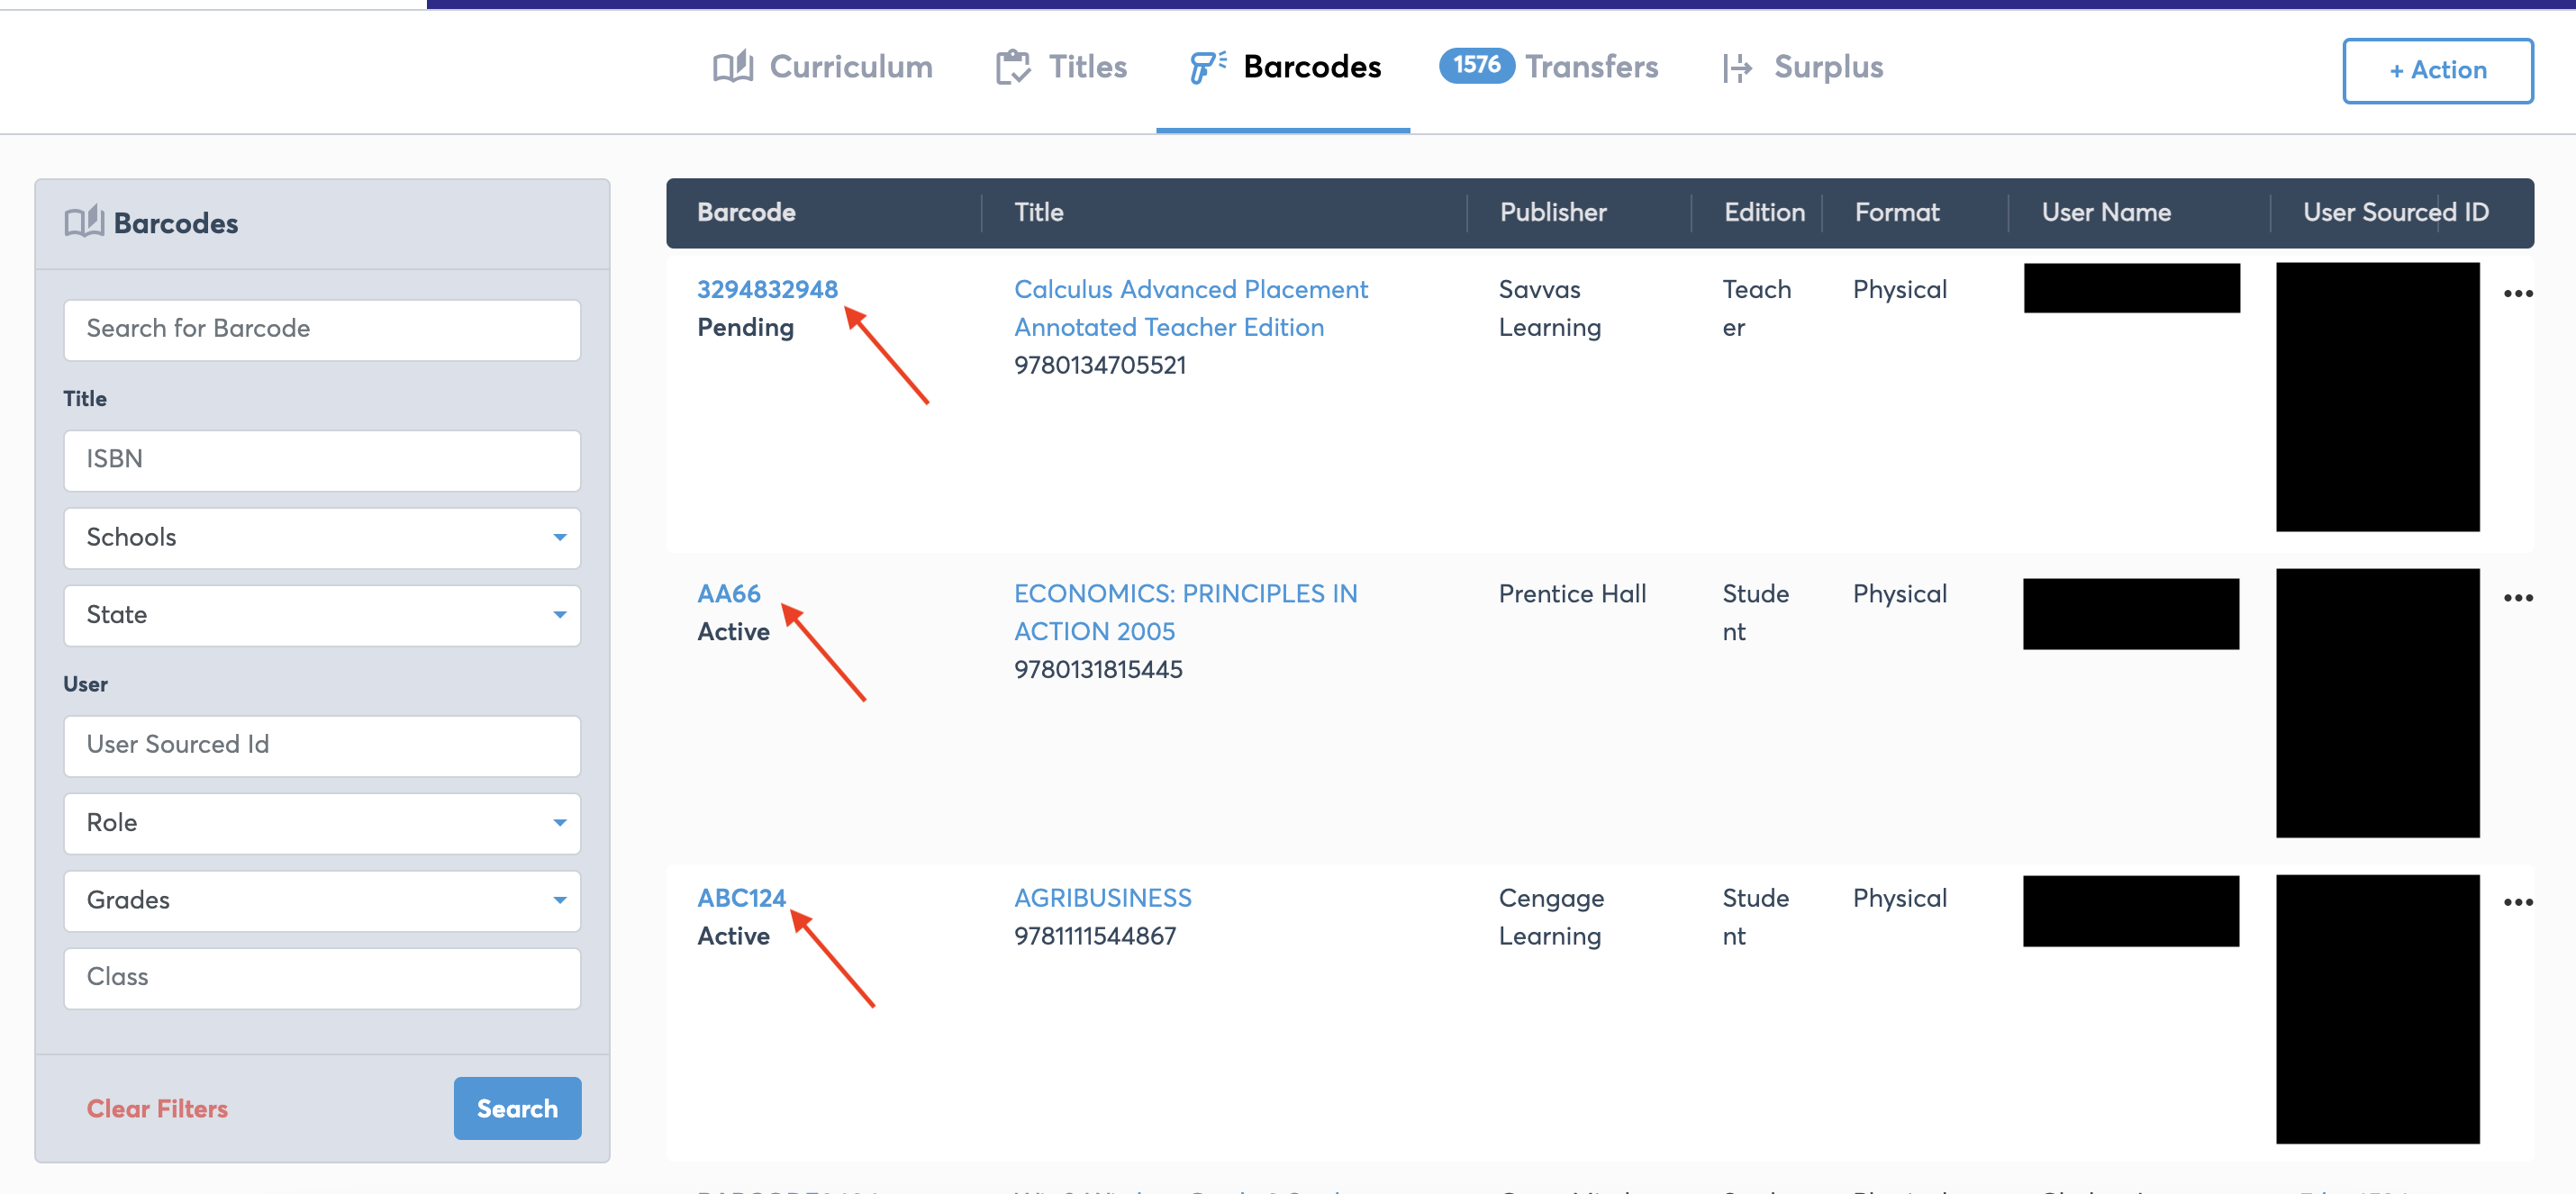The image size is (2576, 1194).
Task: Click the Search for Barcode field
Action: 322,329
